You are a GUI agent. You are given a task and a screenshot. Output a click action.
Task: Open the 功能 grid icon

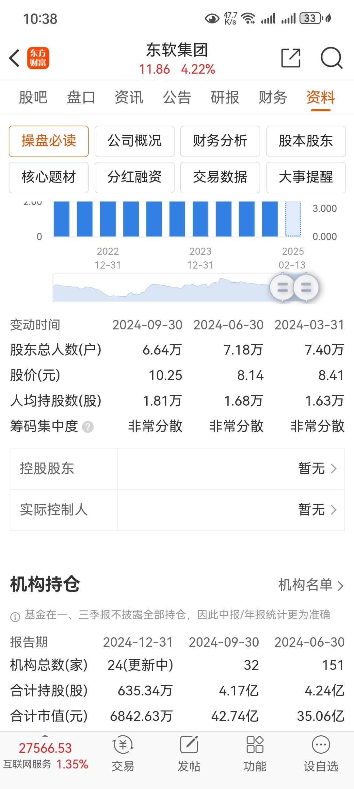pyautogui.click(x=255, y=745)
